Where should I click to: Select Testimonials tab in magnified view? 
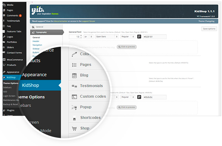89,86
